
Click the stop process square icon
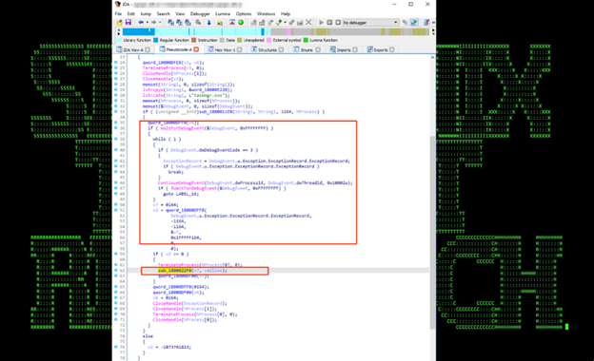click(x=338, y=22)
